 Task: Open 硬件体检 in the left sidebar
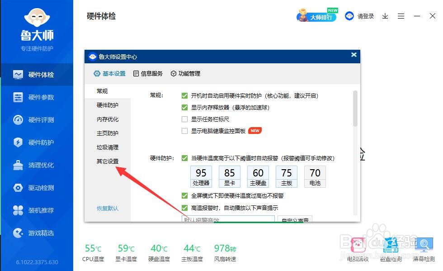[x=37, y=75]
